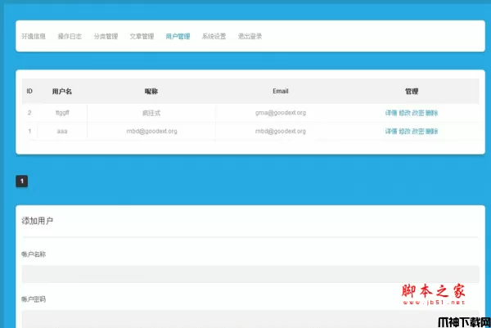Click 修改 in the ttggff row
Image resolution: width=491 pixels, height=328 pixels.
point(404,113)
